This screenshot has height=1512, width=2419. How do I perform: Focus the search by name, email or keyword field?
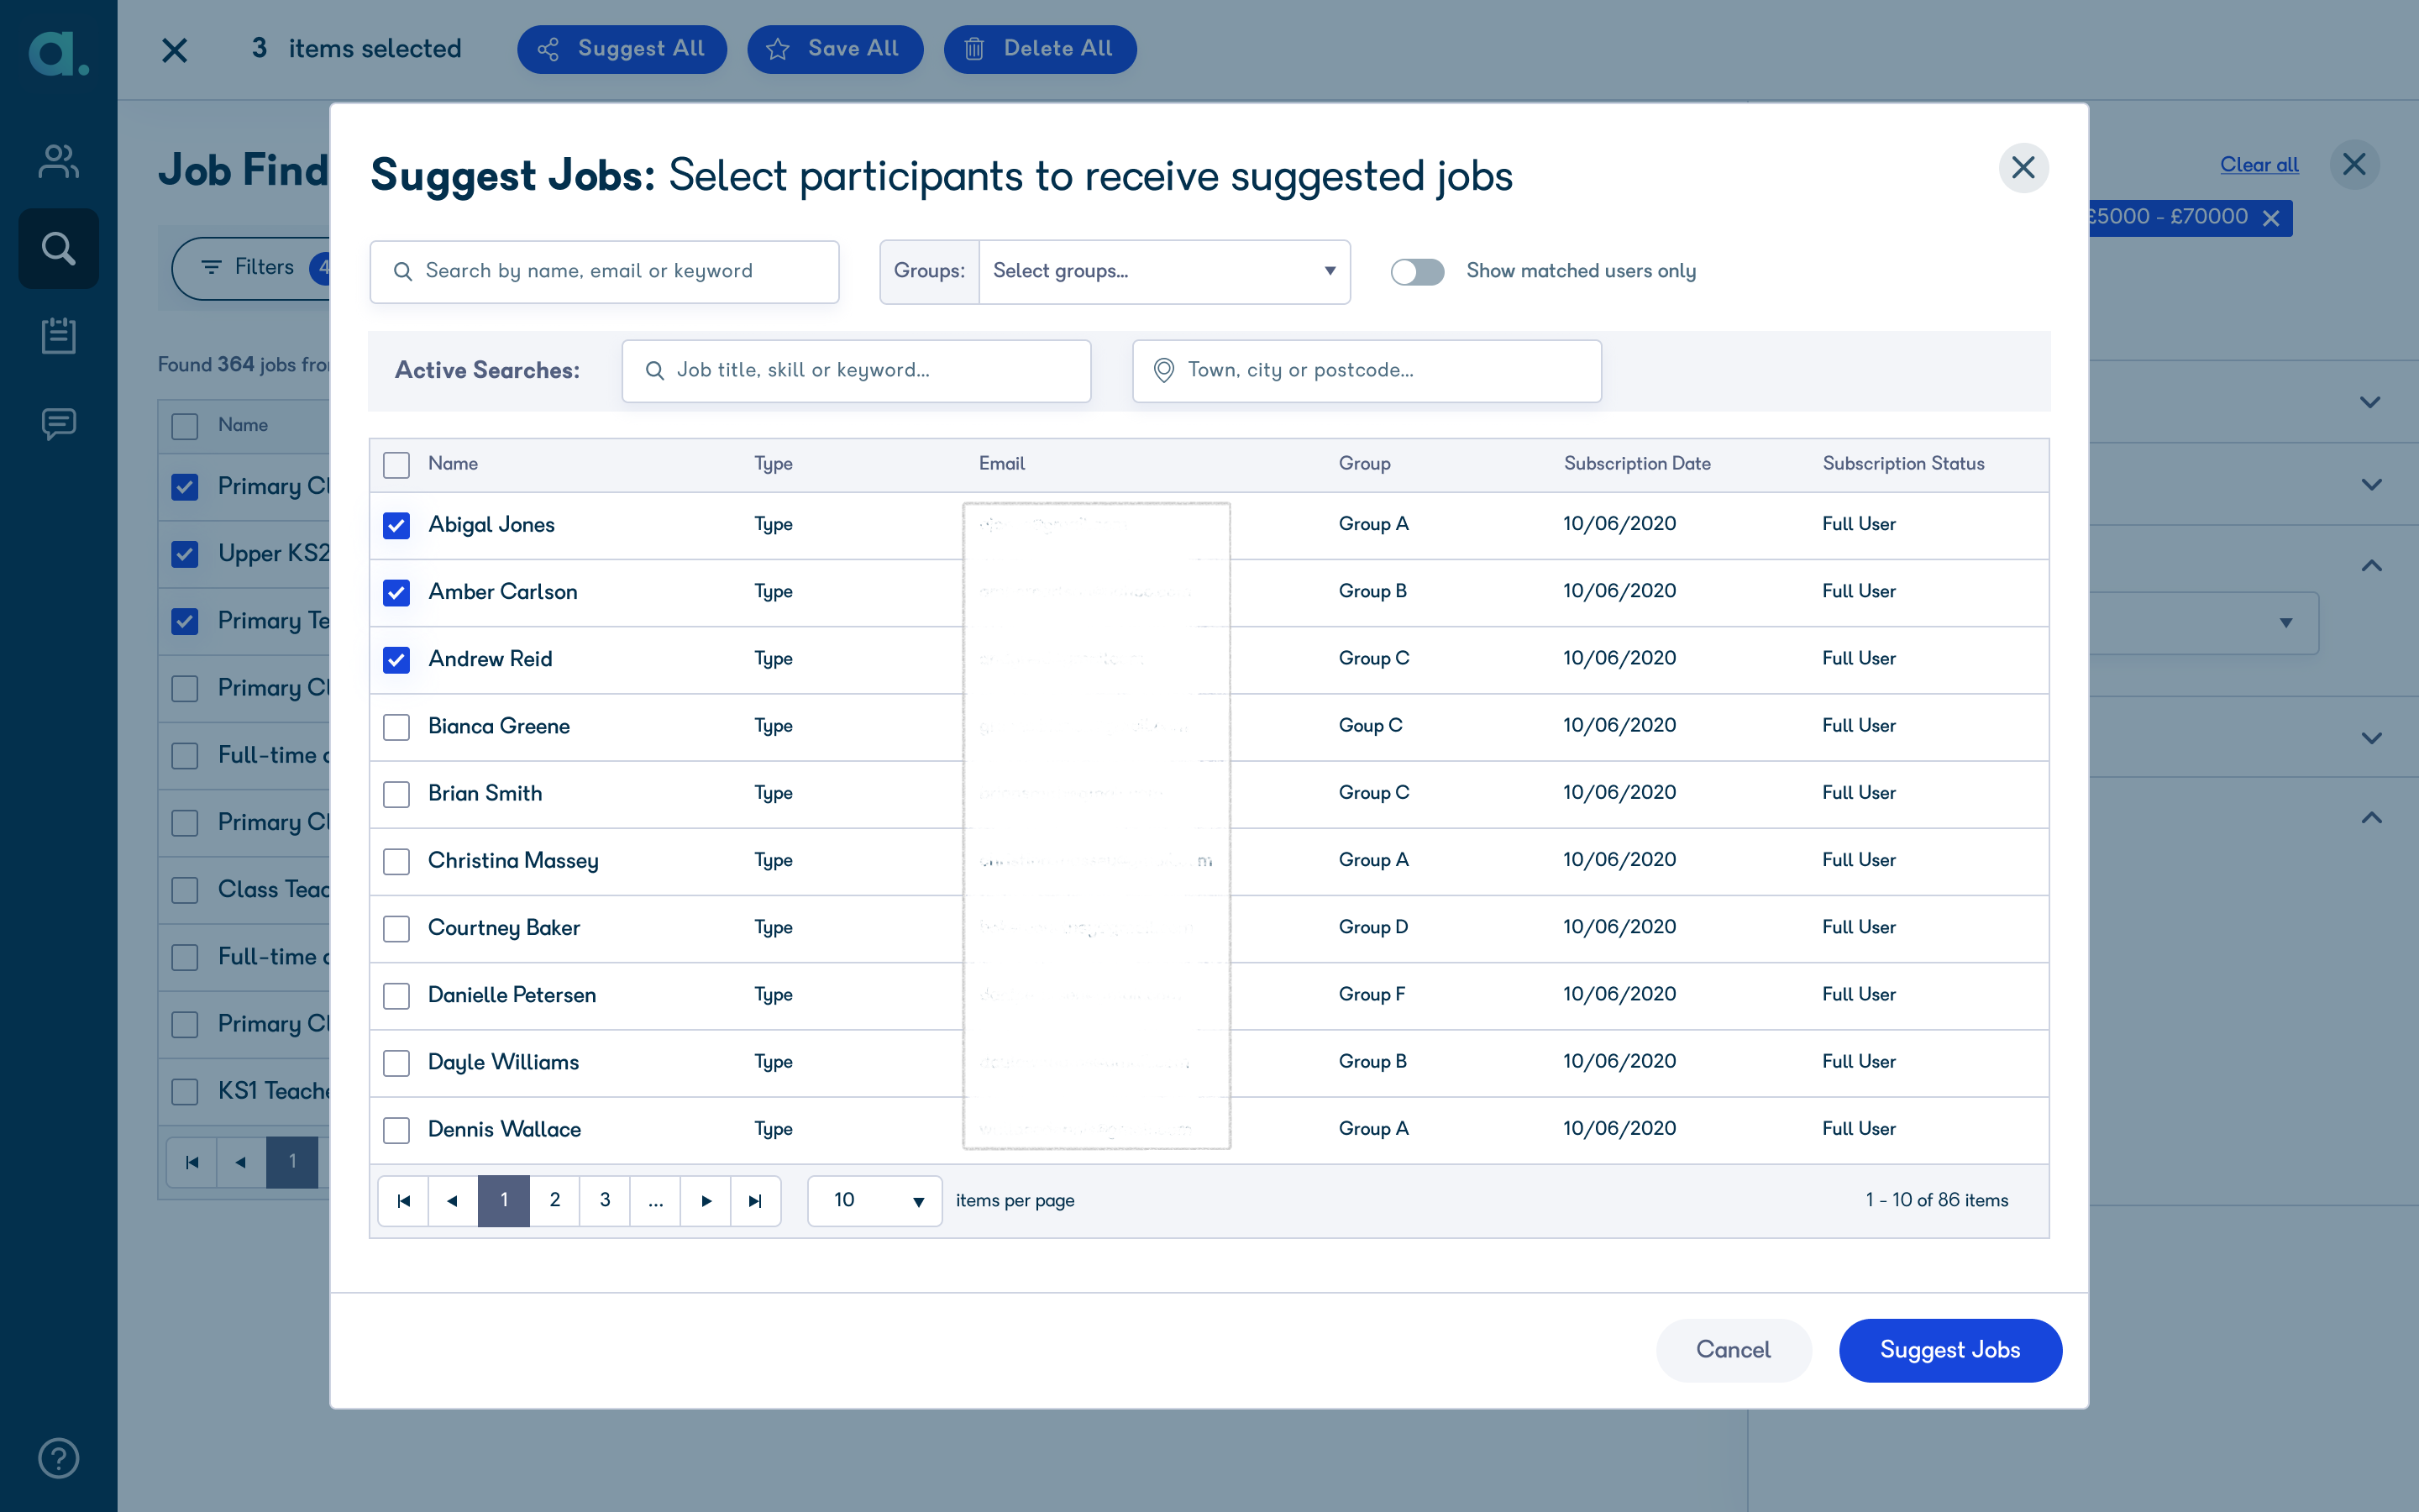(604, 272)
